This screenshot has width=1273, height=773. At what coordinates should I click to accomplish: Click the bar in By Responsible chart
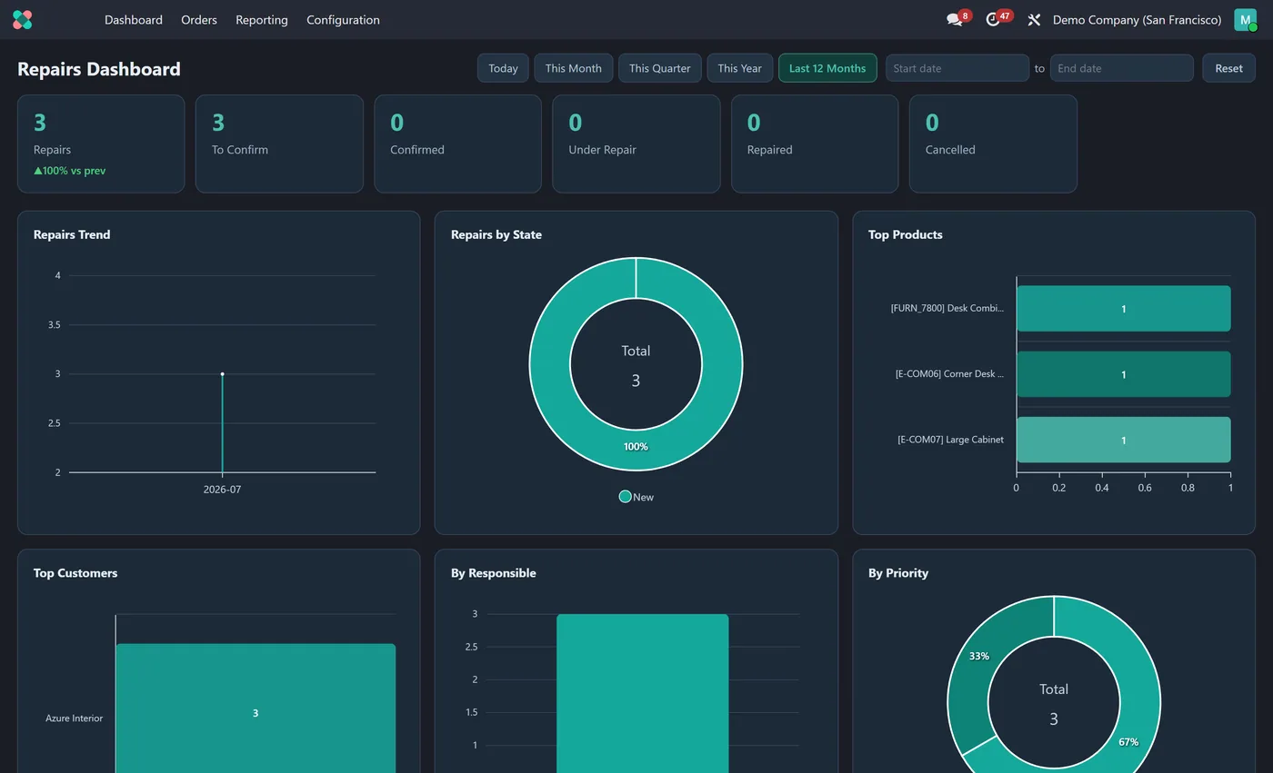(x=642, y=695)
